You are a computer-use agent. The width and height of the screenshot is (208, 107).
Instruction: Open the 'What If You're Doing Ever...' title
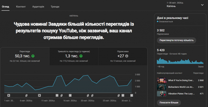(181, 80)
